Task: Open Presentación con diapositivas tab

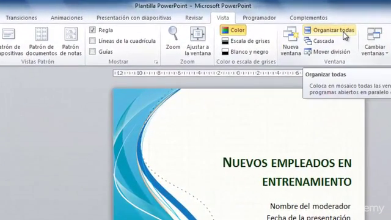Action: 134,18
